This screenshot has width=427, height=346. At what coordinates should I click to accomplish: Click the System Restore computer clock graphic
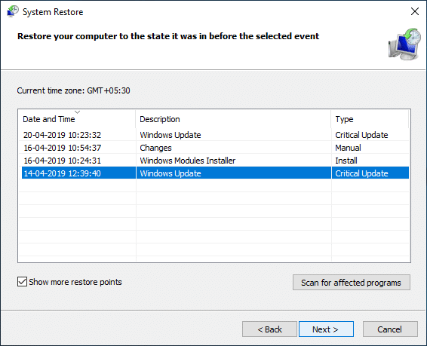point(404,44)
